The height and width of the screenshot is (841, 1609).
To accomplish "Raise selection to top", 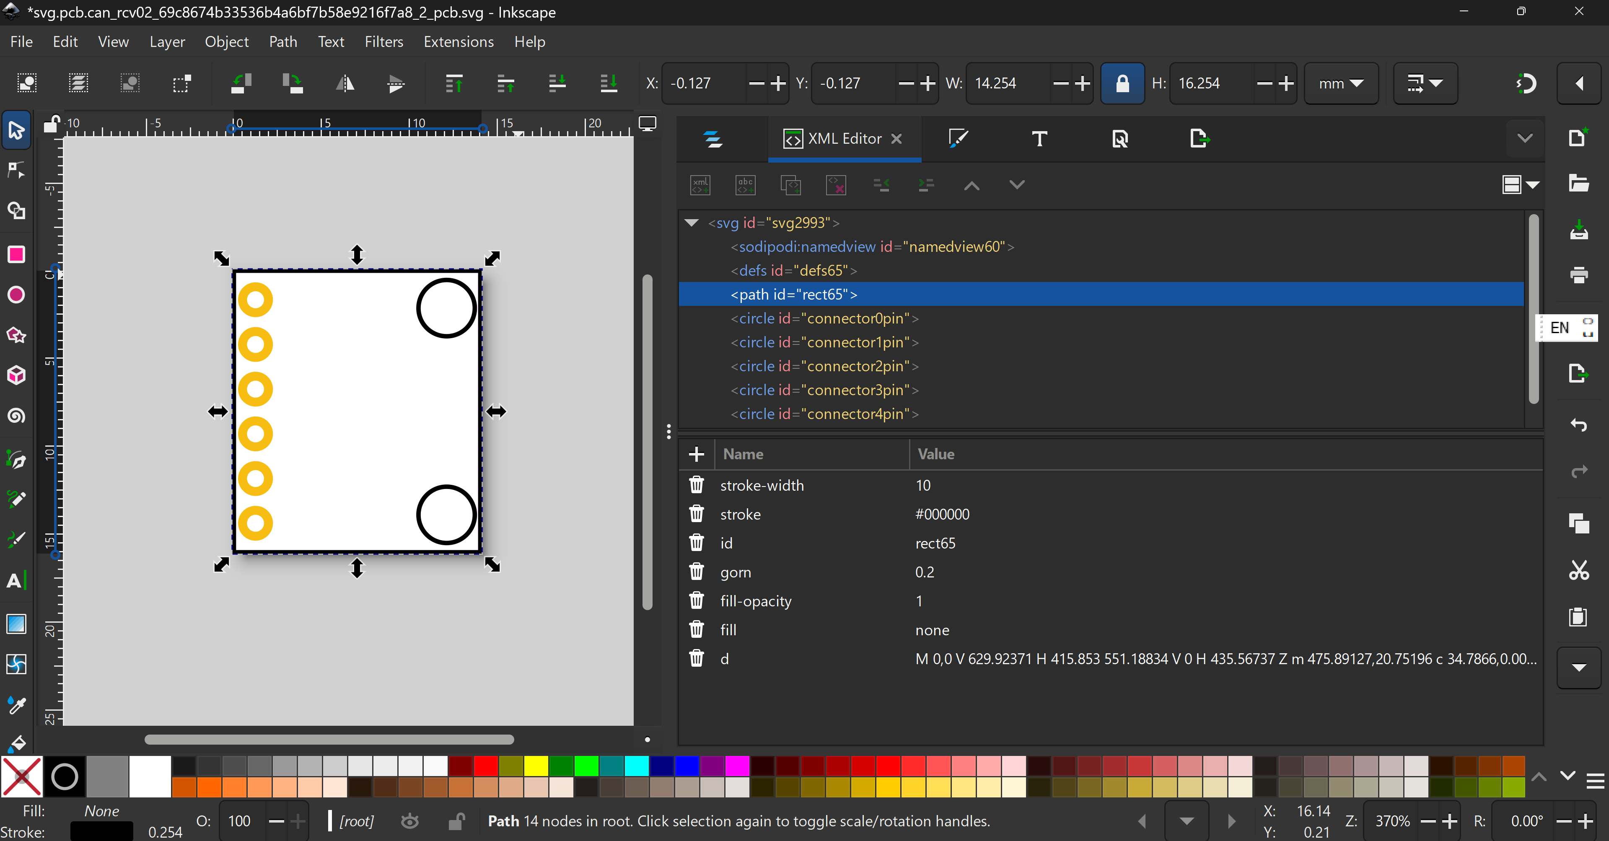I will (454, 83).
